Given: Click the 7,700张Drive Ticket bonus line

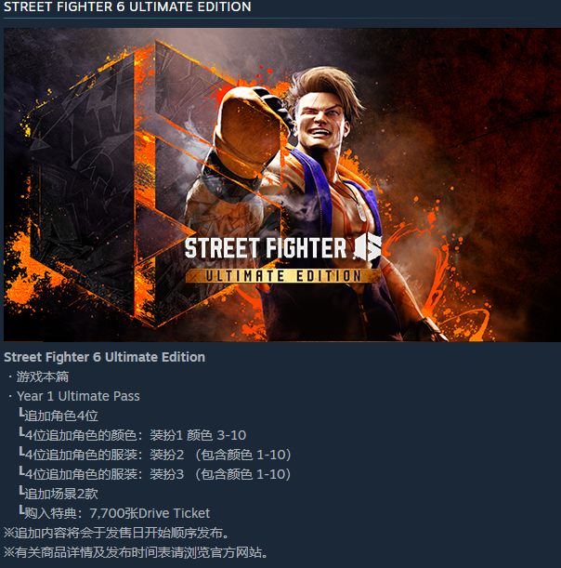Looking at the screenshot, I should tap(115, 513).
